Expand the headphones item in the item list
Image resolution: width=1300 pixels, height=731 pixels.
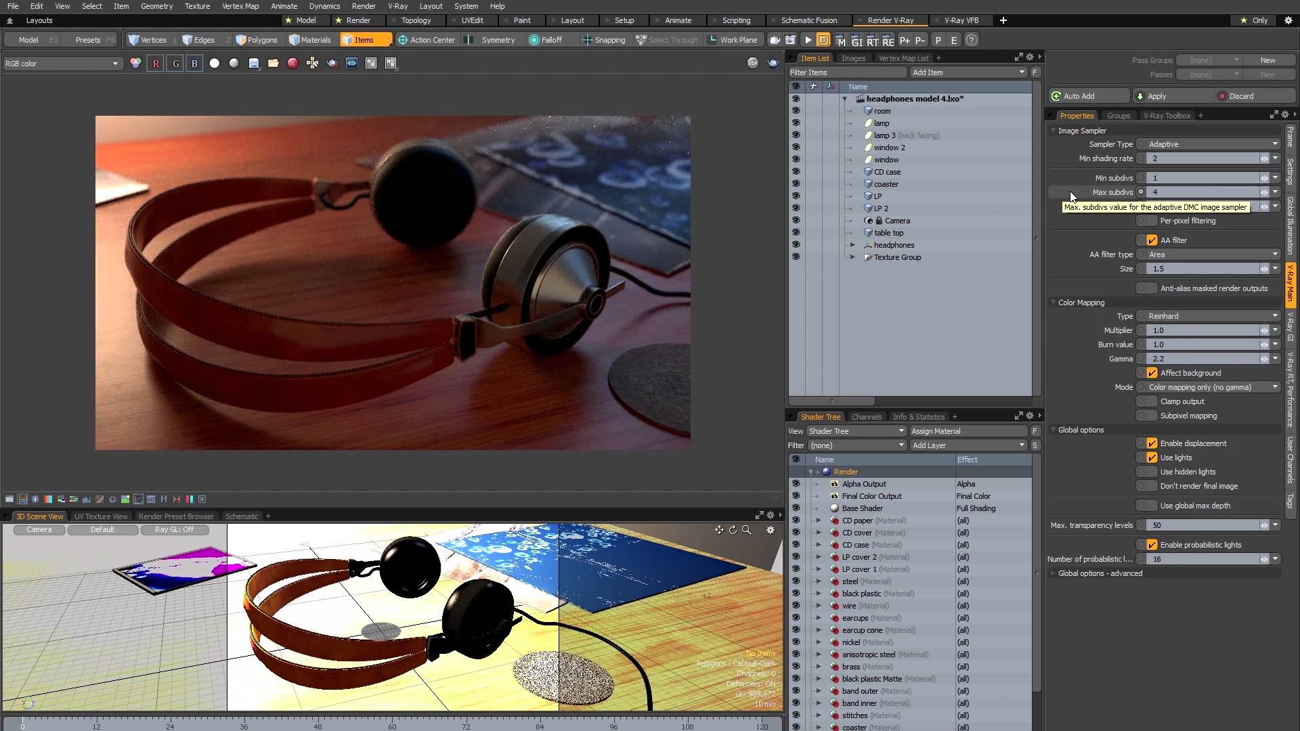click(852, 245)
